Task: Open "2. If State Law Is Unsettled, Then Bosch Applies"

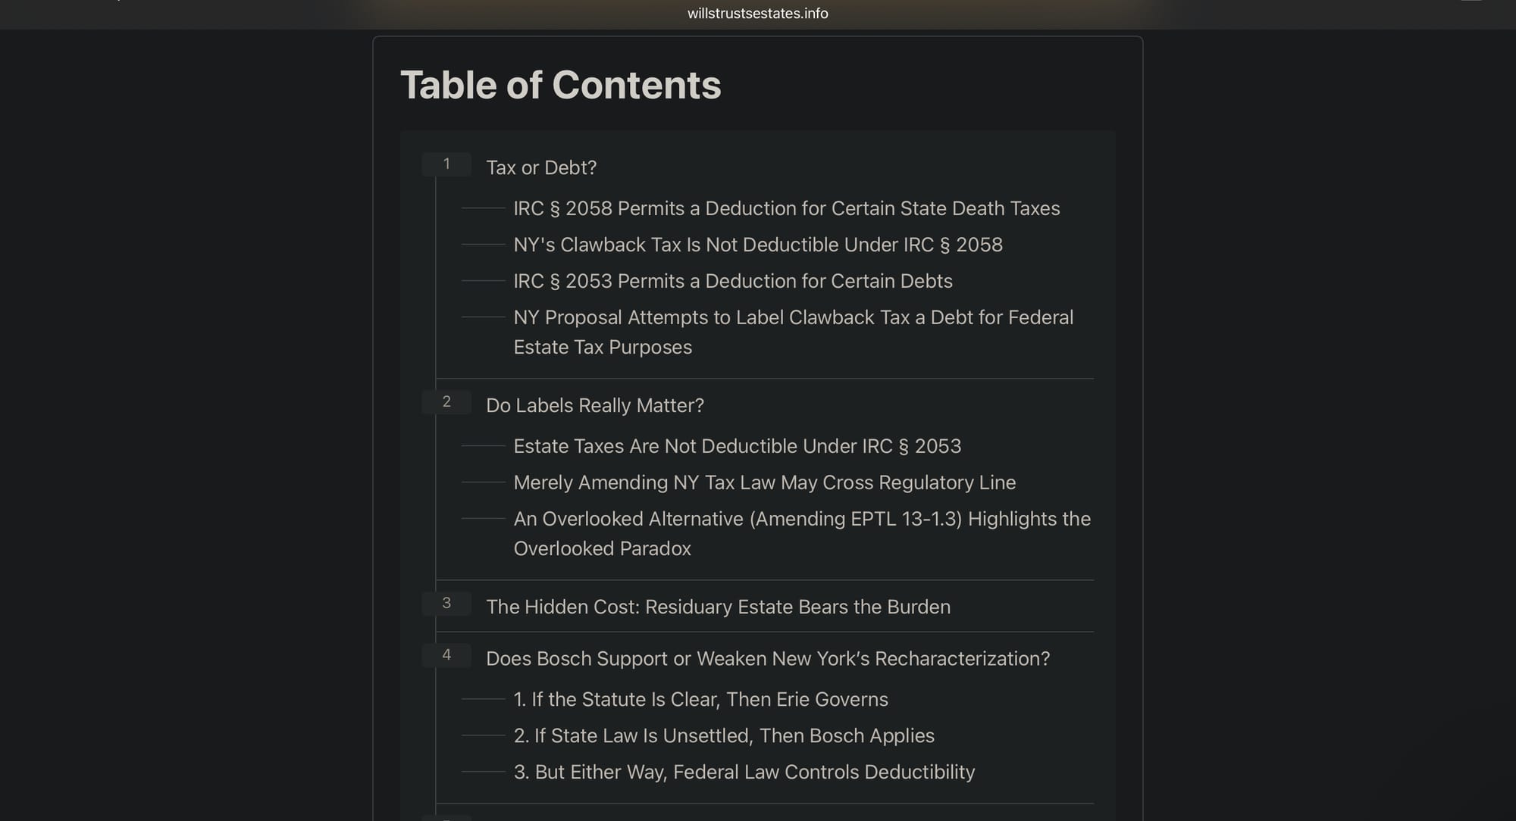Action: pos(724,735)
